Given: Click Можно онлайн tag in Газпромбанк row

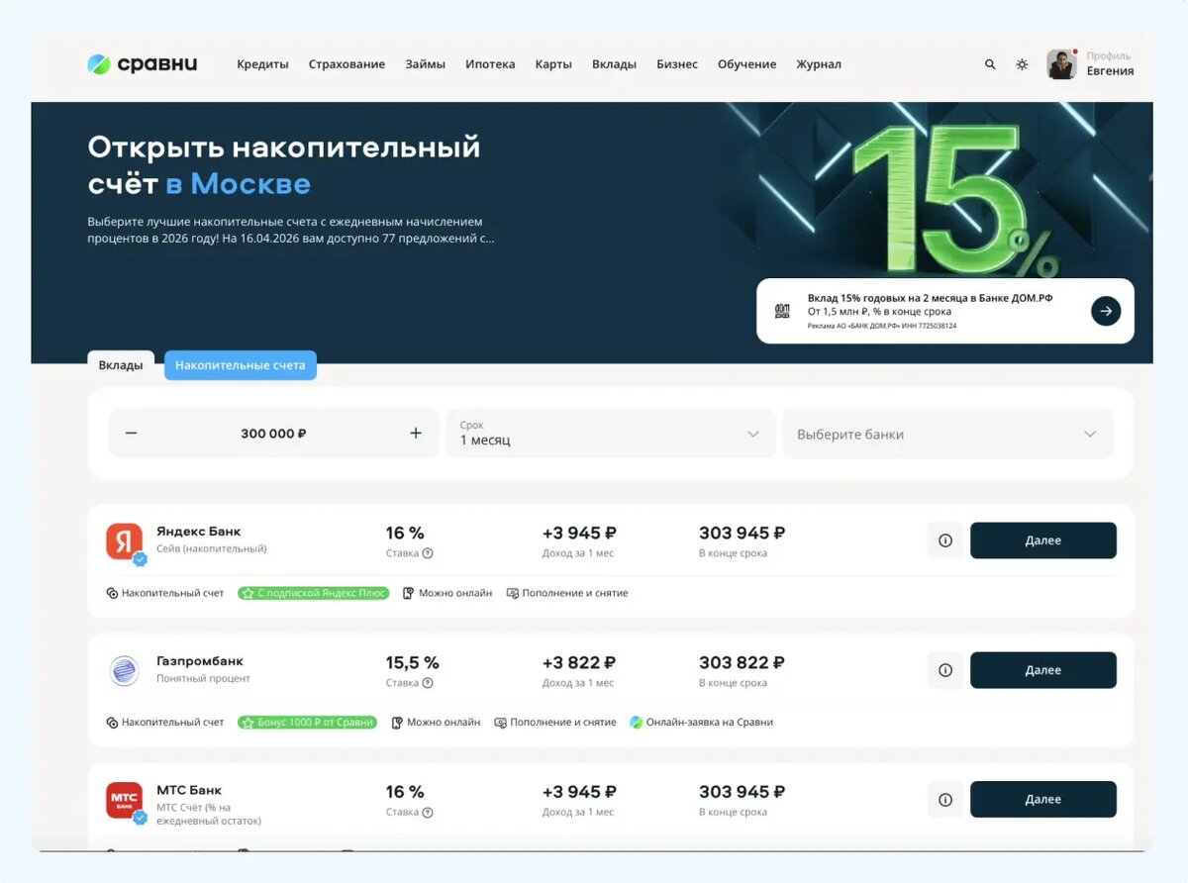Looking at the screenshot, I should 436,723.
